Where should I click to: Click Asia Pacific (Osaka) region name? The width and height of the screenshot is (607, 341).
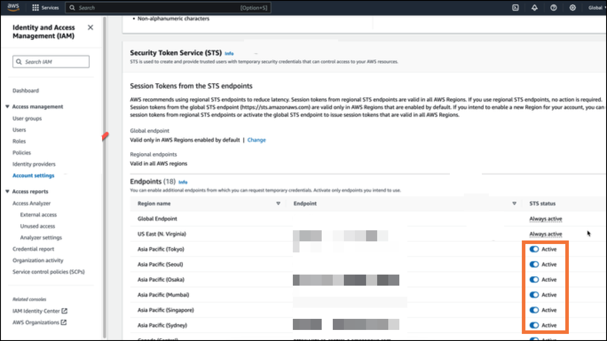[x=161, y=280]
